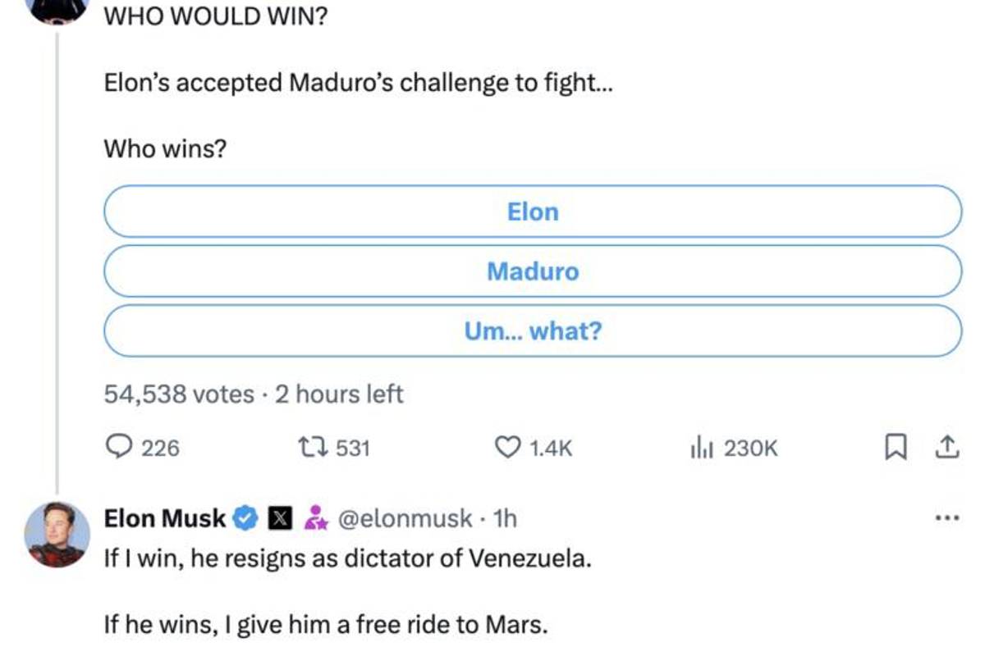The height and width of the screenshot is (656, 985).
Task: Click the 226 replies count
Action: click(x=161, y=447)
